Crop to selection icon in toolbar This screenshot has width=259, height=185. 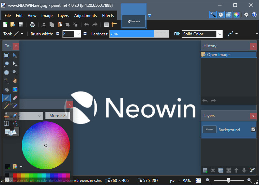(67, 24)
